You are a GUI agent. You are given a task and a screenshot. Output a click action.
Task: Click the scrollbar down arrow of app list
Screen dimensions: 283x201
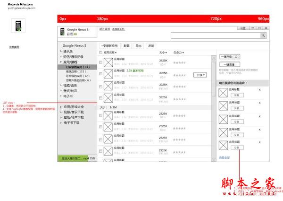point(214,159)
